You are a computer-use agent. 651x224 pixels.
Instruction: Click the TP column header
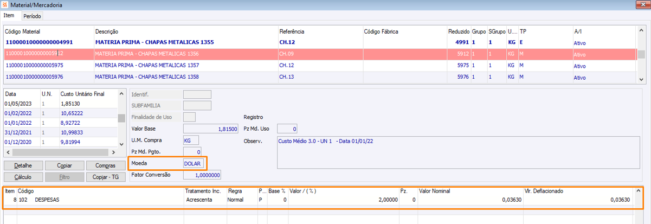[x=523, y=31]
